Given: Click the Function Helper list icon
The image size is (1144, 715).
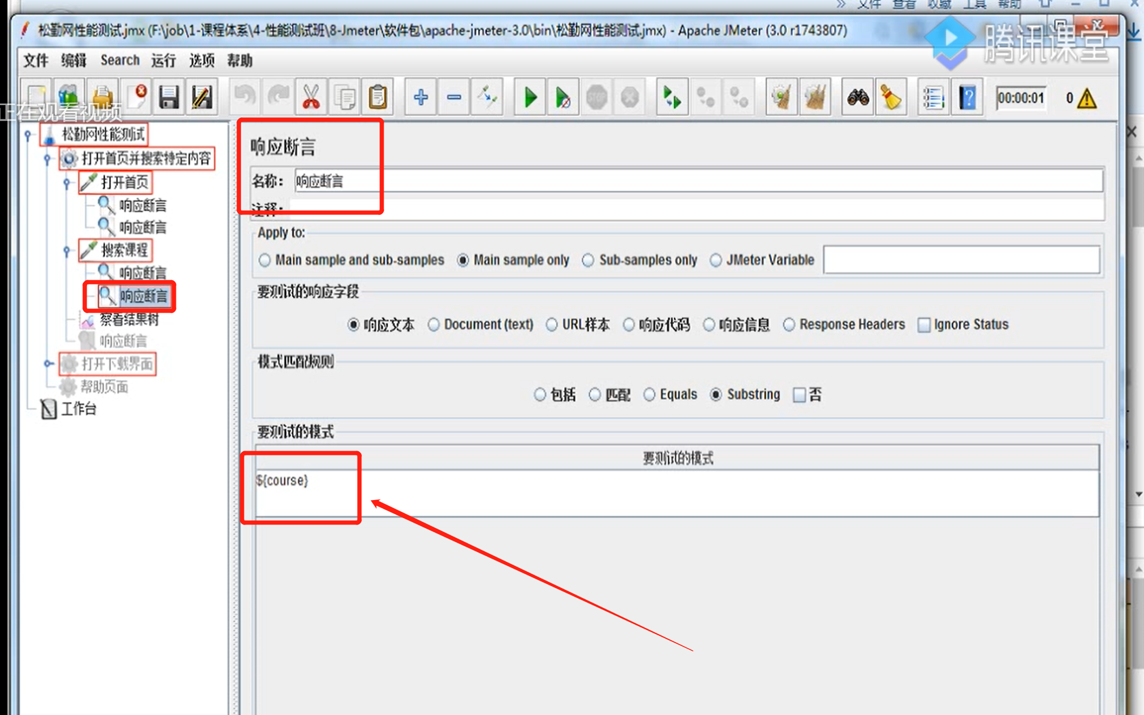Looking at the screenshot, I should [x=933, y=98].
